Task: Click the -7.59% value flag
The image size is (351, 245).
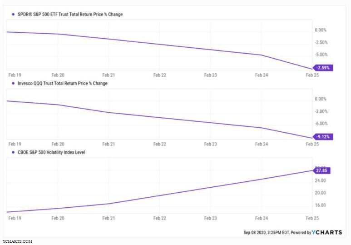Action: [x=323, y=68]
